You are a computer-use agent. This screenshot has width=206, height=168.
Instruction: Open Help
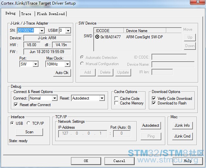(x=188, y=161)
